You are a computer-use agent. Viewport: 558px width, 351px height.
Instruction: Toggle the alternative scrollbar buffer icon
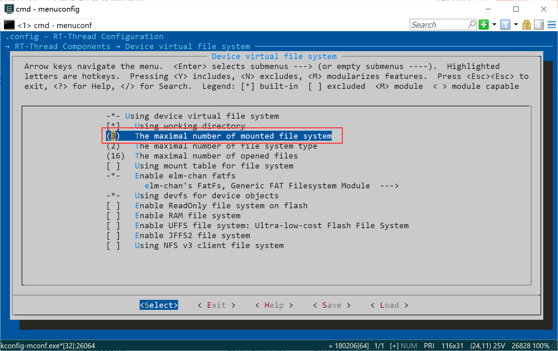click(539, 25)
